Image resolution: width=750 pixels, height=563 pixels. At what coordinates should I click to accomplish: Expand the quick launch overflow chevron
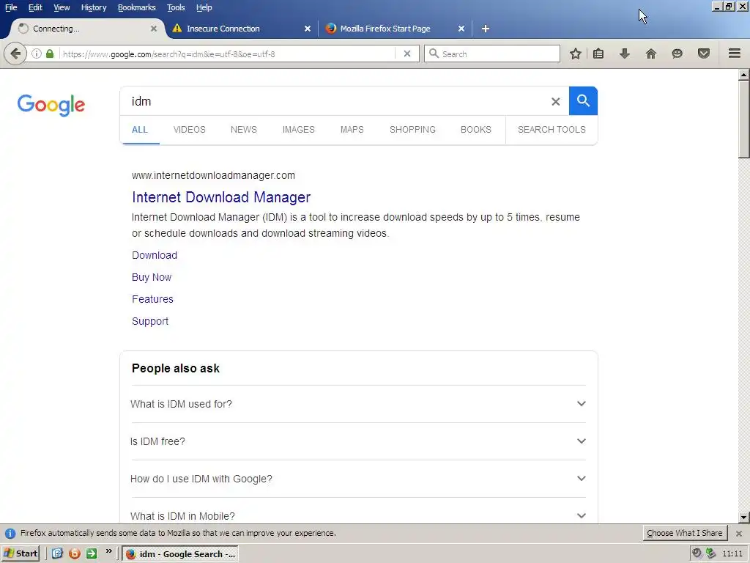coord(108,552)
